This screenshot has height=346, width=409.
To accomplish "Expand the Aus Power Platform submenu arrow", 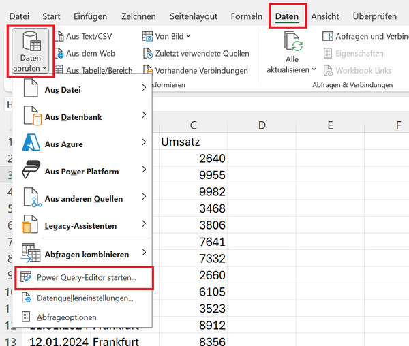I will pos(144,170).
